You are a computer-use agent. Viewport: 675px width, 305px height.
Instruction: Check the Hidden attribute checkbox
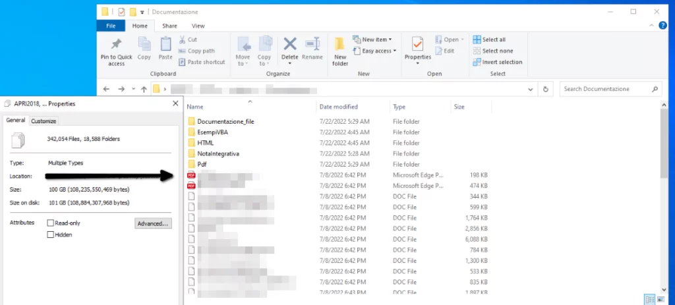pos(51,235)
